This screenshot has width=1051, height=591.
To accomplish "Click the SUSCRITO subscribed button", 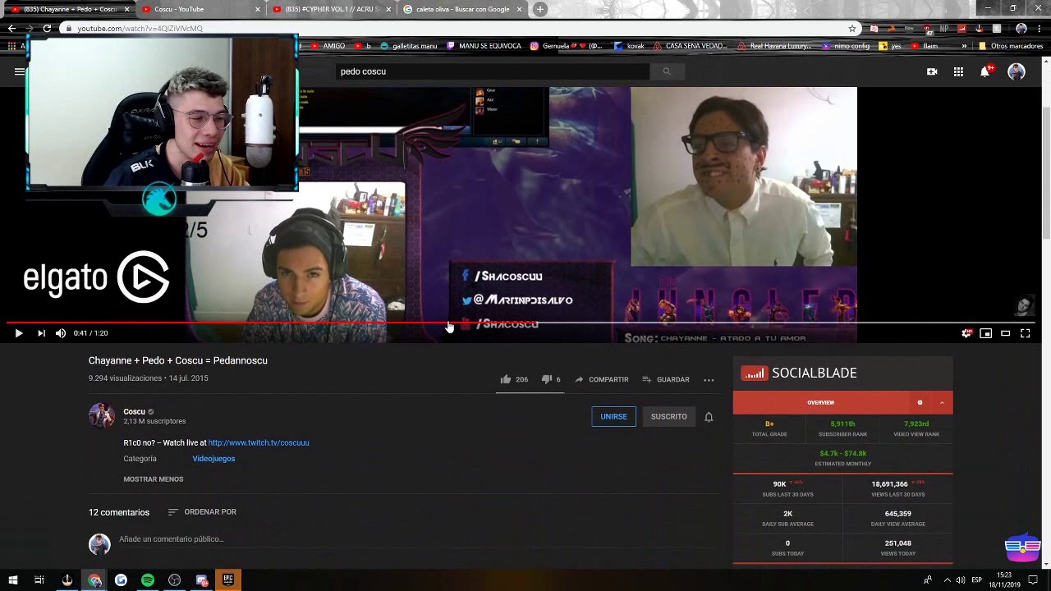I will (x=668, y=416).
